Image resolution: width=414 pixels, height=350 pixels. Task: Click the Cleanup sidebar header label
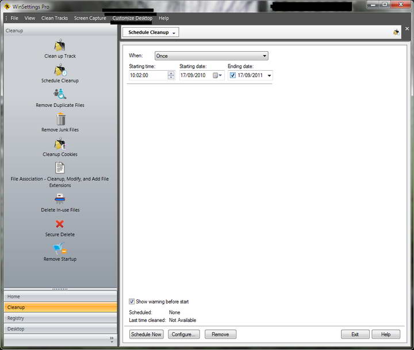(14, 30)
